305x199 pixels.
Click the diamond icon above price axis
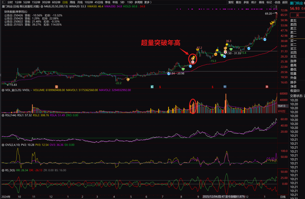tap(271, 6)
